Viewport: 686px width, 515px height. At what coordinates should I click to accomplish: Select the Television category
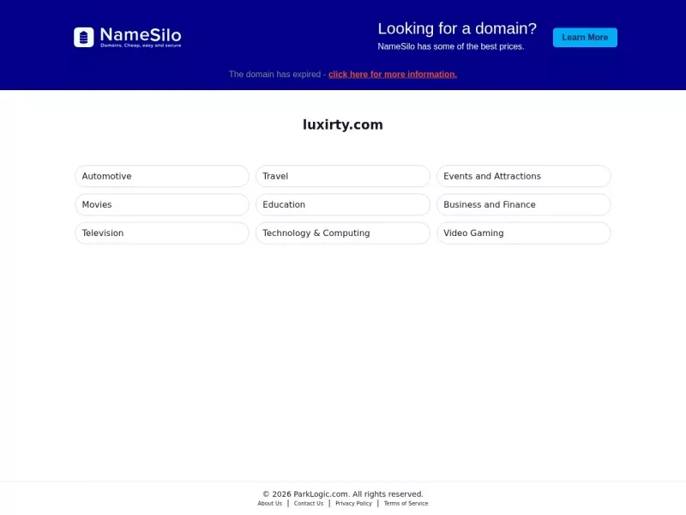click(x=162, y=233)
